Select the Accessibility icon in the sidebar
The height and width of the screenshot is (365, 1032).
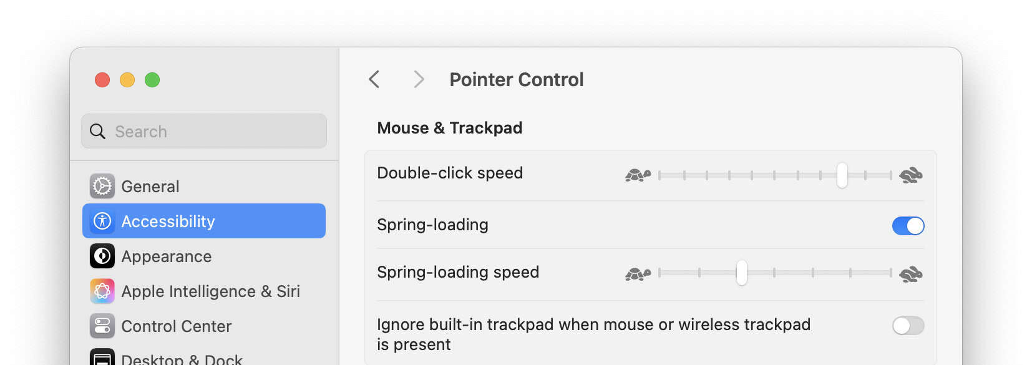coord(102,221)
